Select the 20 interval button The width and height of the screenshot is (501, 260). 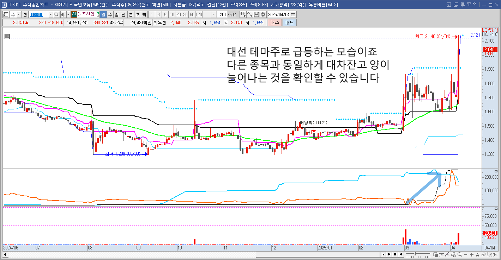point(179,14)
